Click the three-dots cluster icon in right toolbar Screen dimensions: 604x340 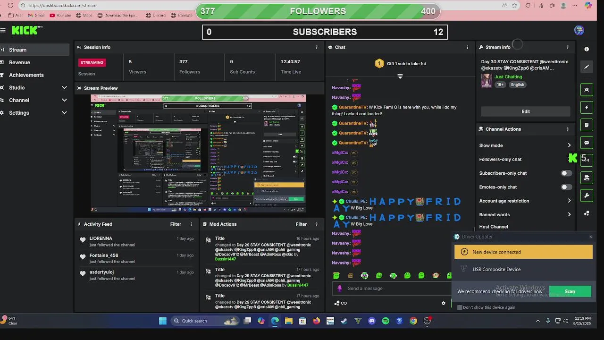coord(587,213)
